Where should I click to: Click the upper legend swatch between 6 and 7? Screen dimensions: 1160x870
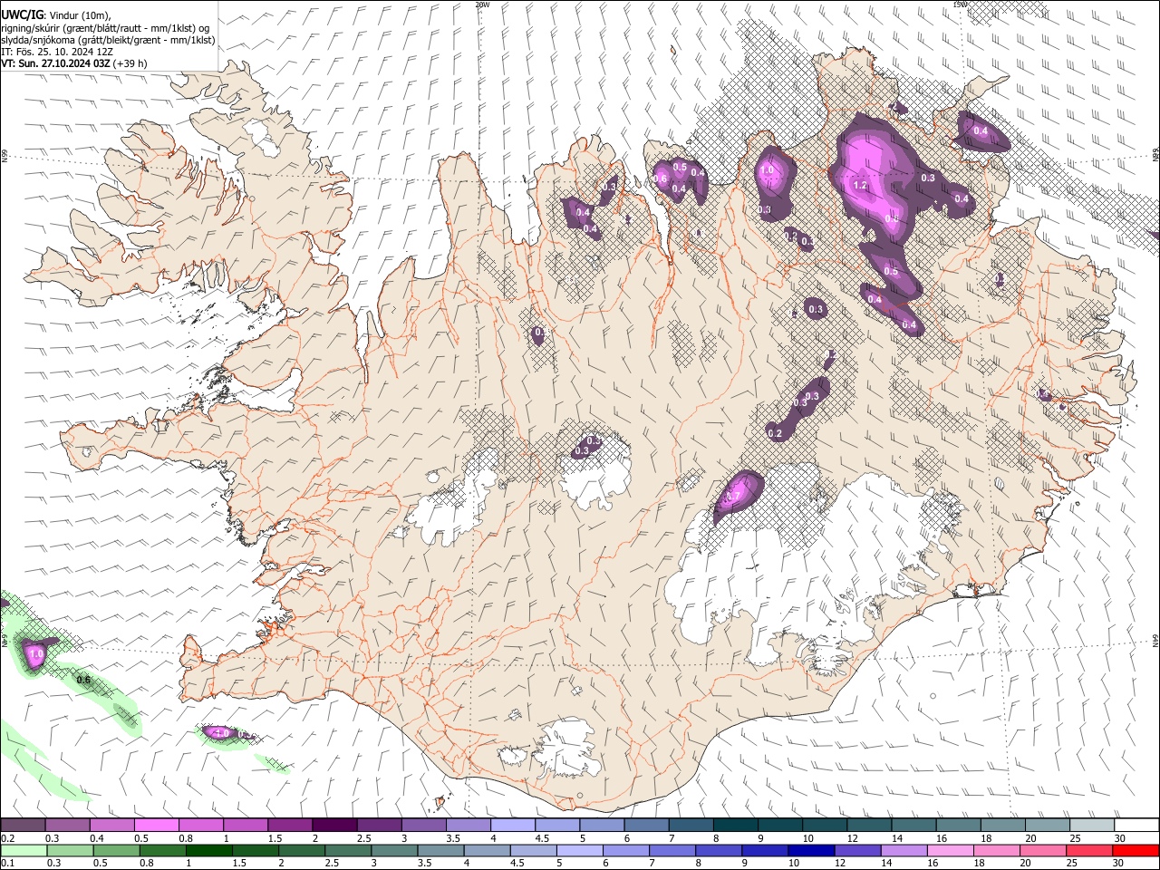[647, 826]
